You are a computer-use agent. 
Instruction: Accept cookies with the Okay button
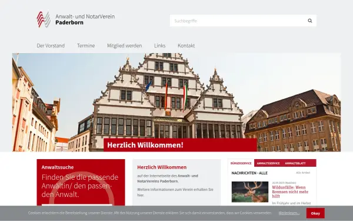click(315, 213)
